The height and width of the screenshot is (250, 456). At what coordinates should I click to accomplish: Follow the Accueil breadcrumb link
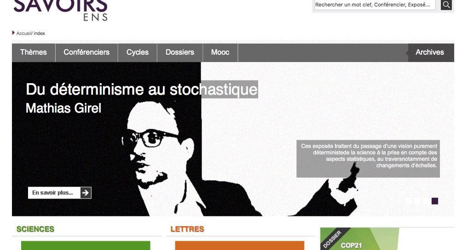click(23, 34)
